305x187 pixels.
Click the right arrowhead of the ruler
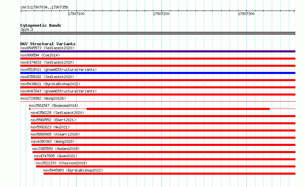[294, 11]
